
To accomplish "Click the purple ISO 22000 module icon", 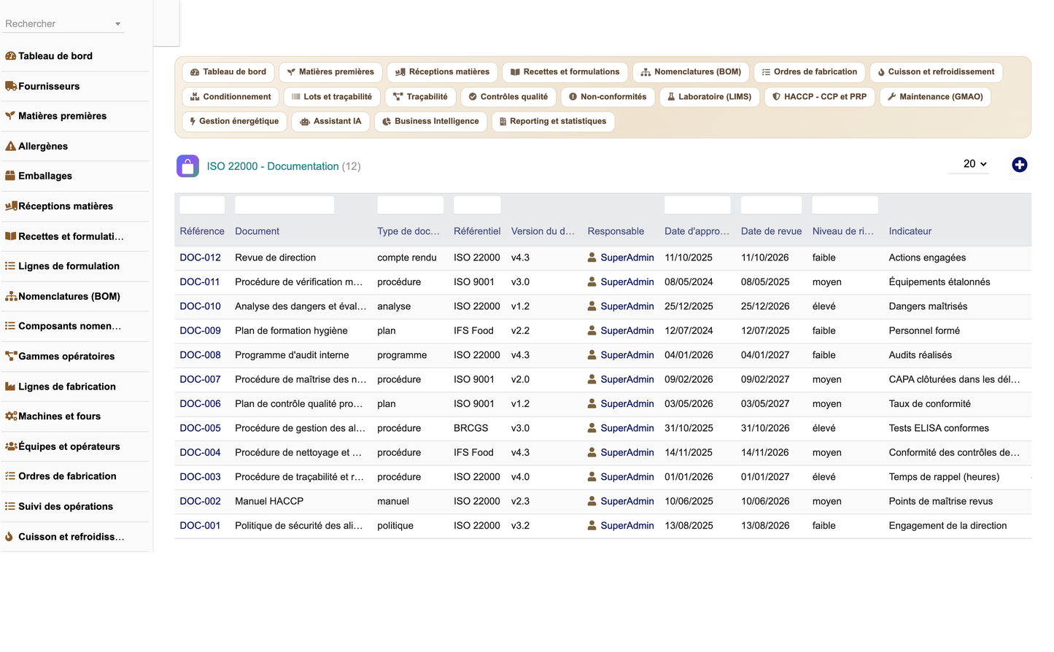I will 187,166.
